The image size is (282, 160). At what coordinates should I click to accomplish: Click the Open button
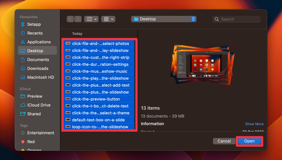(249, 141)
